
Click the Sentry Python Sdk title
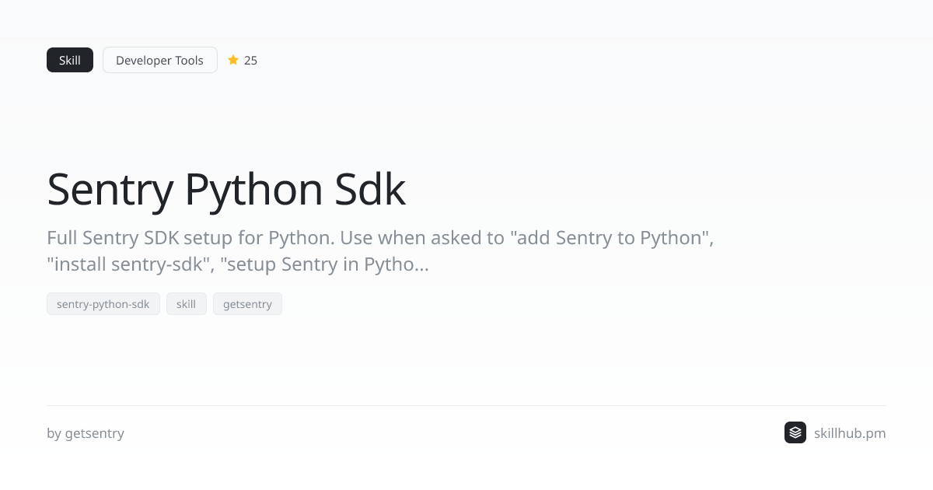pyautogui.click(x=226, y=189)
